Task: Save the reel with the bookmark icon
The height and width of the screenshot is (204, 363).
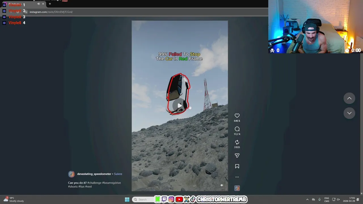Action: tap(237, 166)
